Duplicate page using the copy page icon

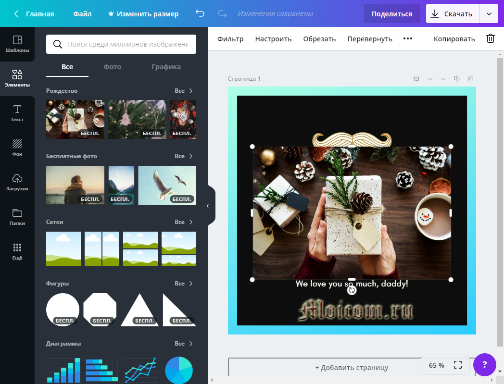coord(457,79)
